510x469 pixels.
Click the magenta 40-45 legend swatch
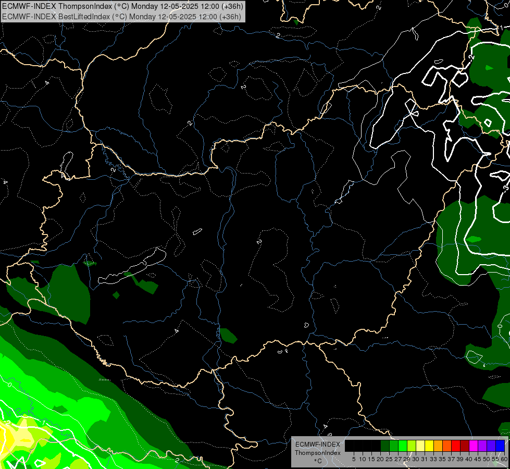coord(474,446)
